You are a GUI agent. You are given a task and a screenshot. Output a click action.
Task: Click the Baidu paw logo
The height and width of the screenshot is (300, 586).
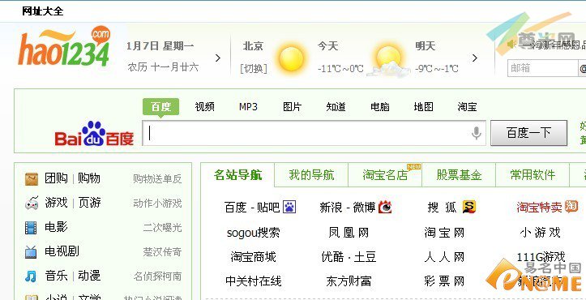pos(94,133)
